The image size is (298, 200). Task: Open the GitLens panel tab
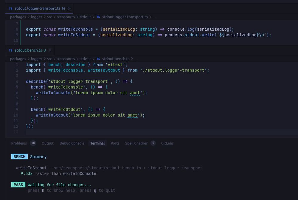point(167,143)
